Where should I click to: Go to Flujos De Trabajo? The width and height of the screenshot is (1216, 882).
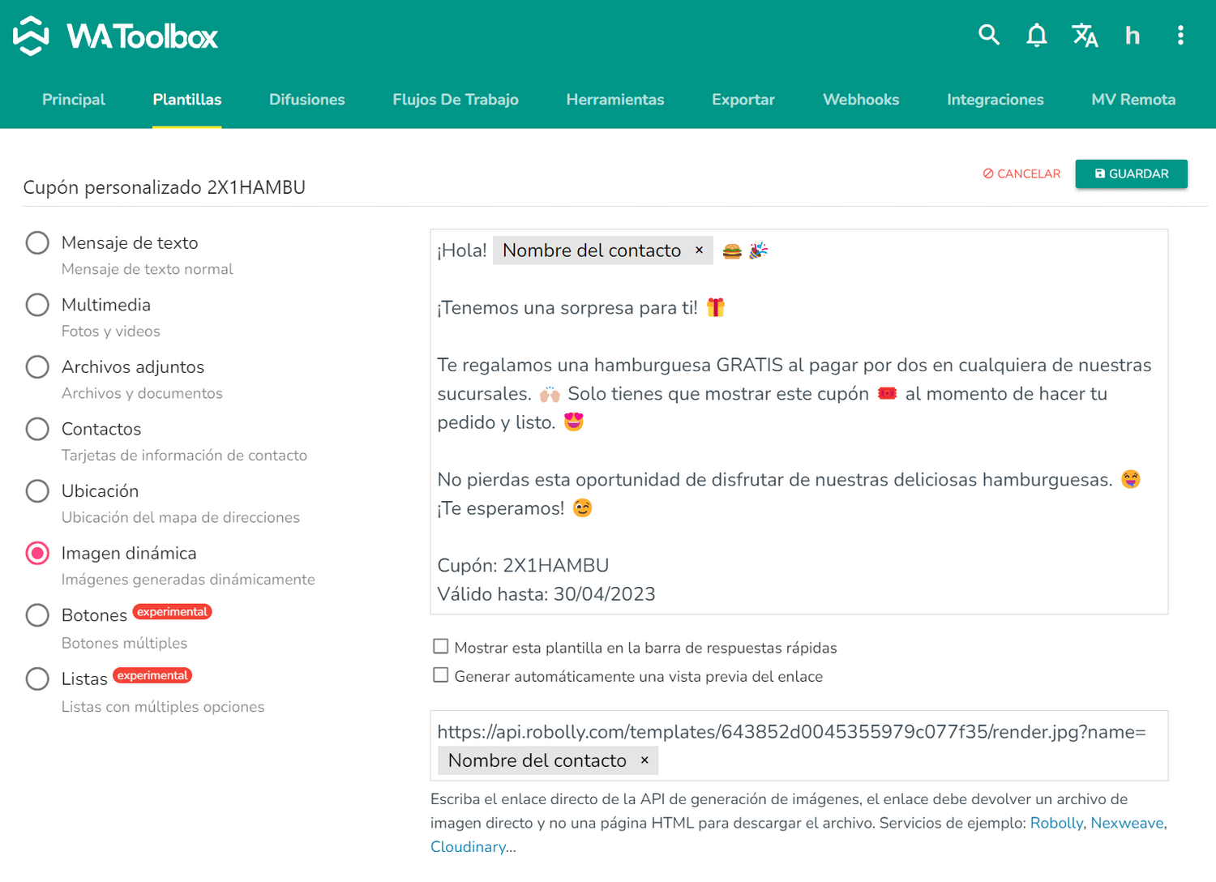pos(456,99)
